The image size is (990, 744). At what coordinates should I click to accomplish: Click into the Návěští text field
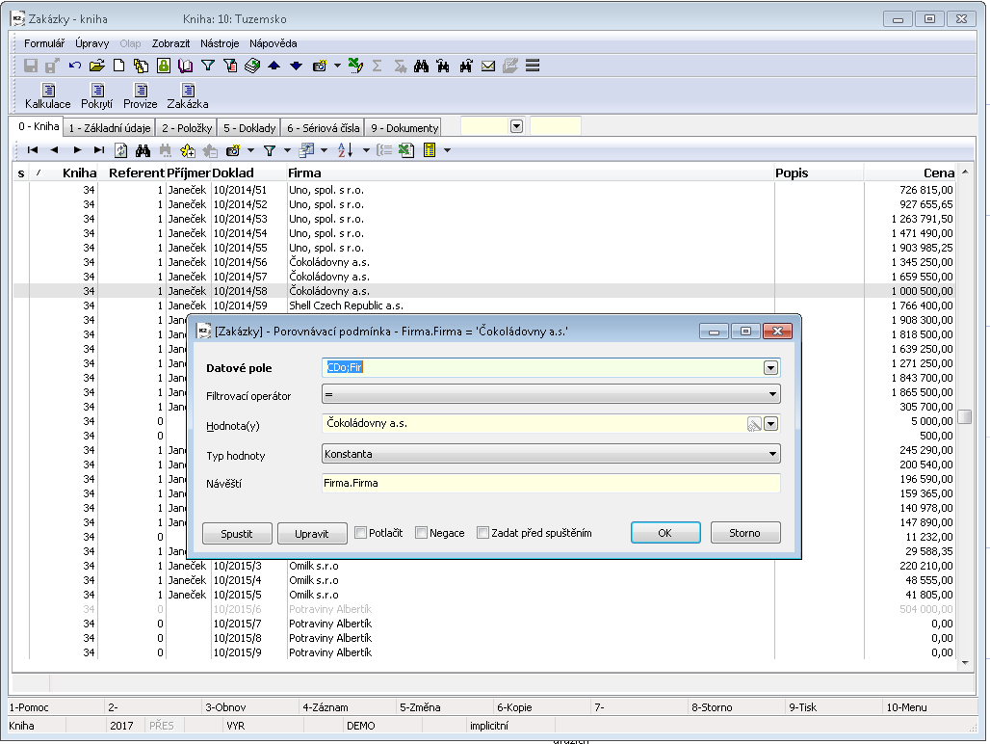point(550,484)
